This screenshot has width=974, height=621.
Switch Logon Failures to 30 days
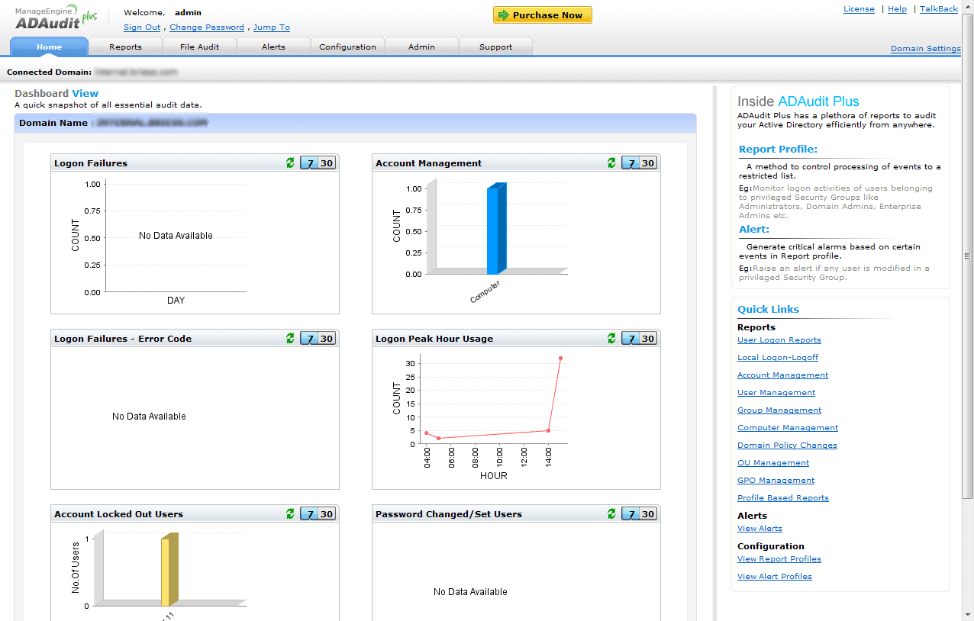[327, 163]
